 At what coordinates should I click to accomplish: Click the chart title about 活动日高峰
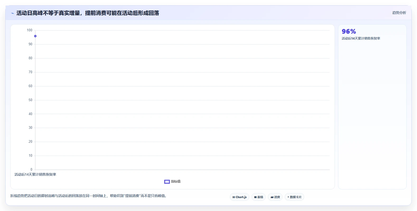pos(88,13)
